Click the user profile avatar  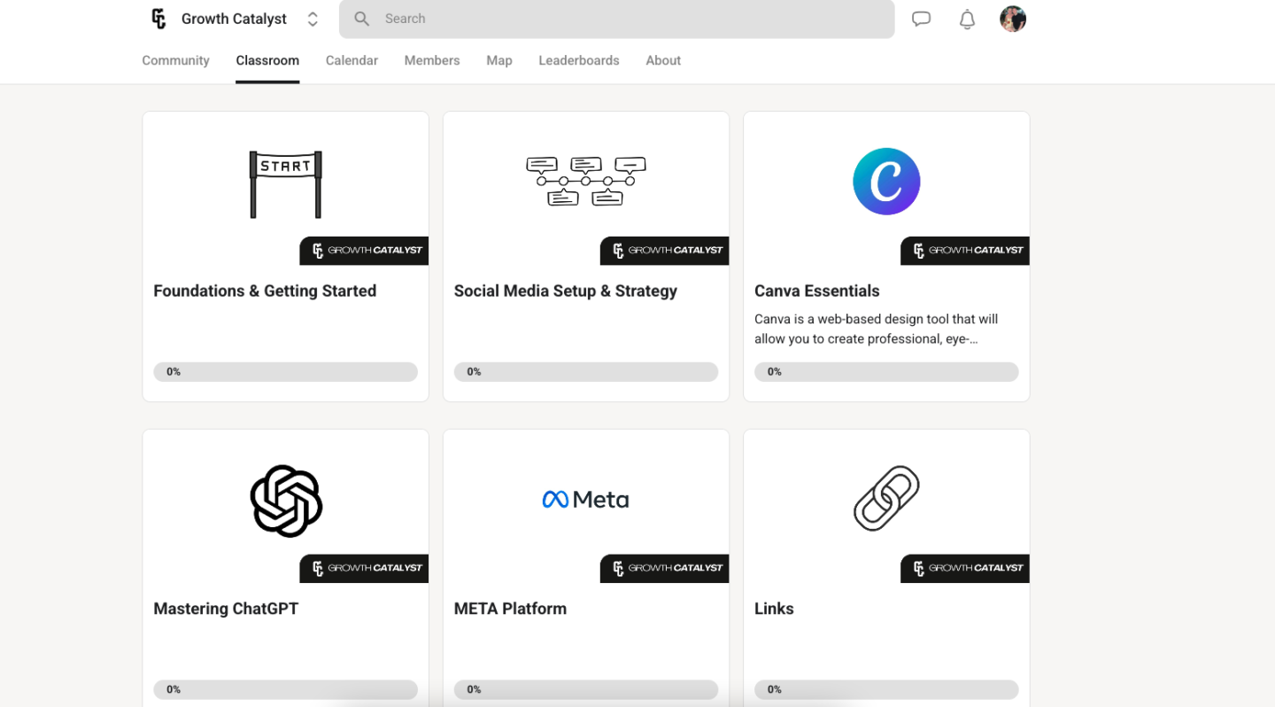coord(1012,19)
